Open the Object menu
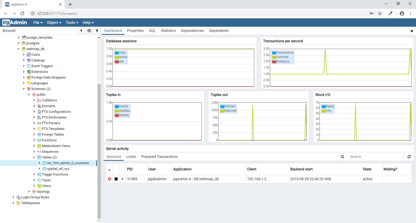 coord(54,23)
